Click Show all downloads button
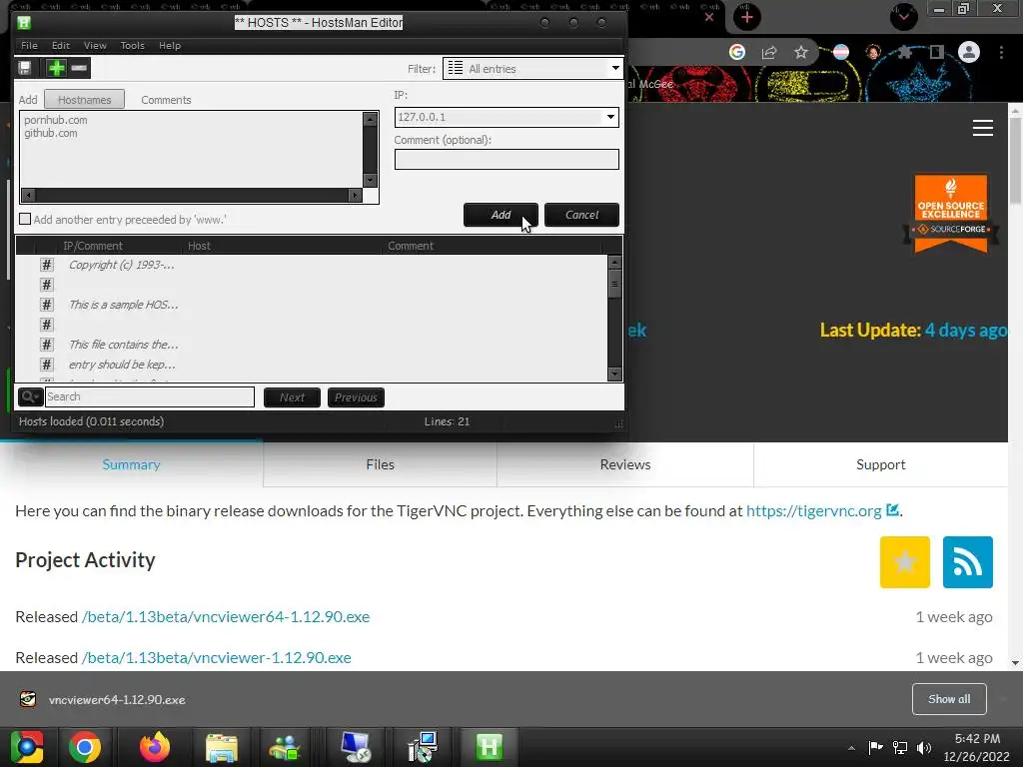Viewport: 1023px width, 767px height. 949,699
